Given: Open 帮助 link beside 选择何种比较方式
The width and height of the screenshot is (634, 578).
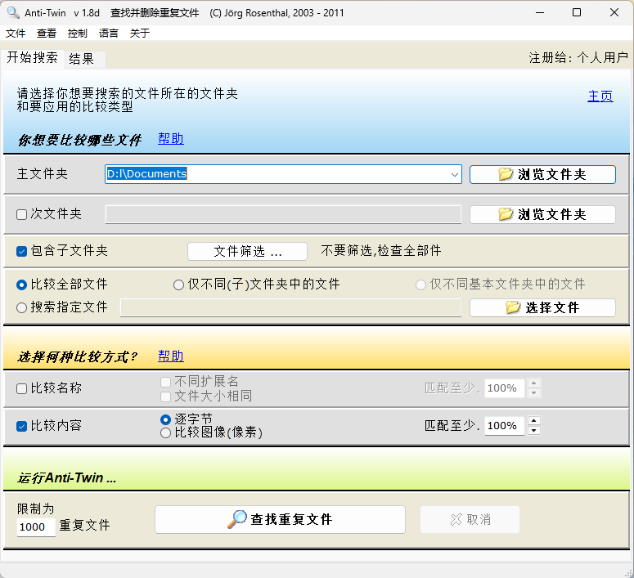Looking at the screenshot, I should (171, 356).
